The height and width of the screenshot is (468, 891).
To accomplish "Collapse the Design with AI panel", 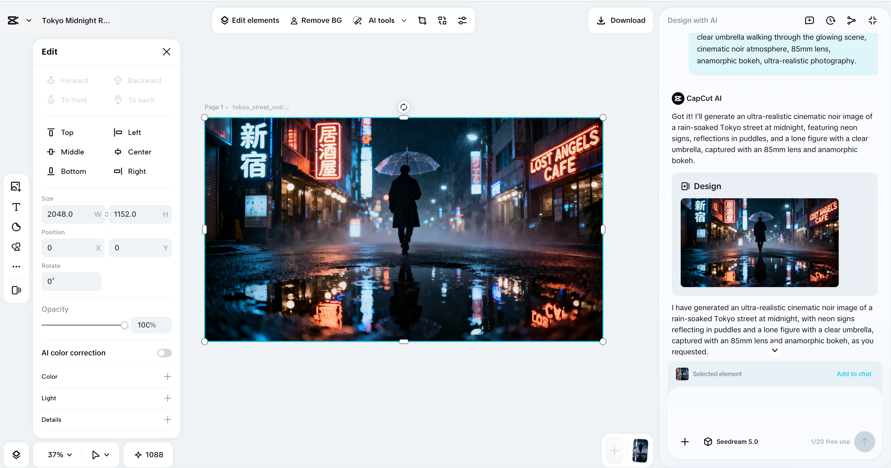I will pyautogui.click(x=872, y=20).
